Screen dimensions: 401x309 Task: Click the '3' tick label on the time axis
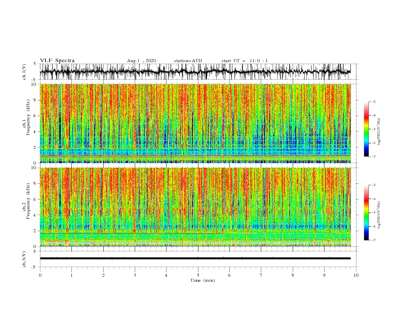click(135, 275)
